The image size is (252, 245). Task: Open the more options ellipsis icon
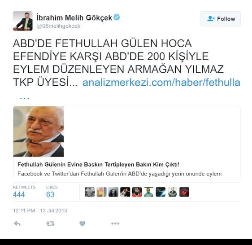[x=115, y=223]
